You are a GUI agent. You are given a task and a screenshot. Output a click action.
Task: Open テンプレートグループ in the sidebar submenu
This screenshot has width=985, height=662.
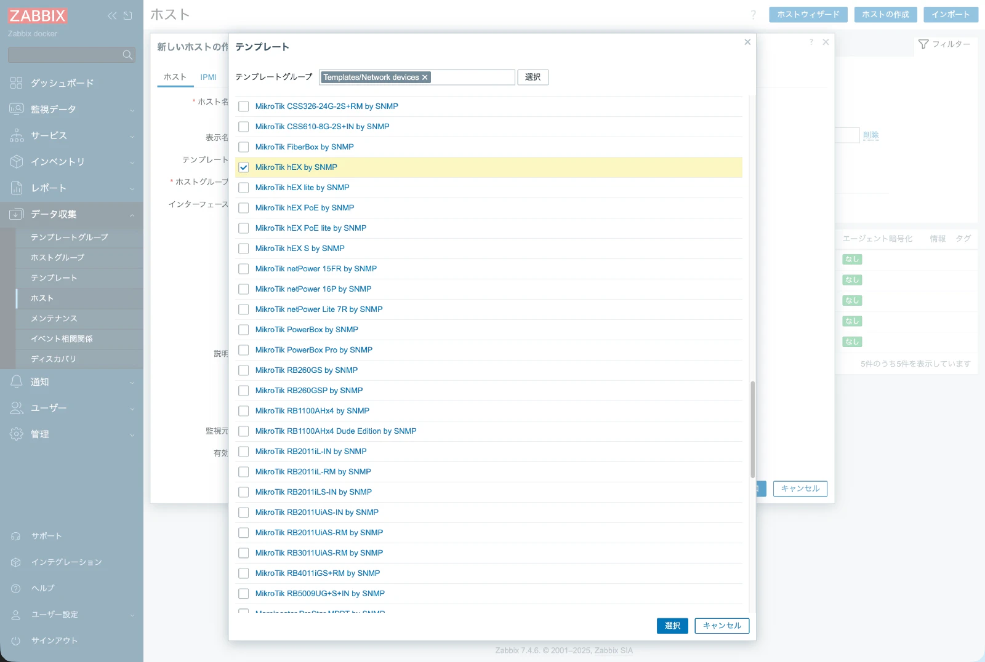(69, 237)
